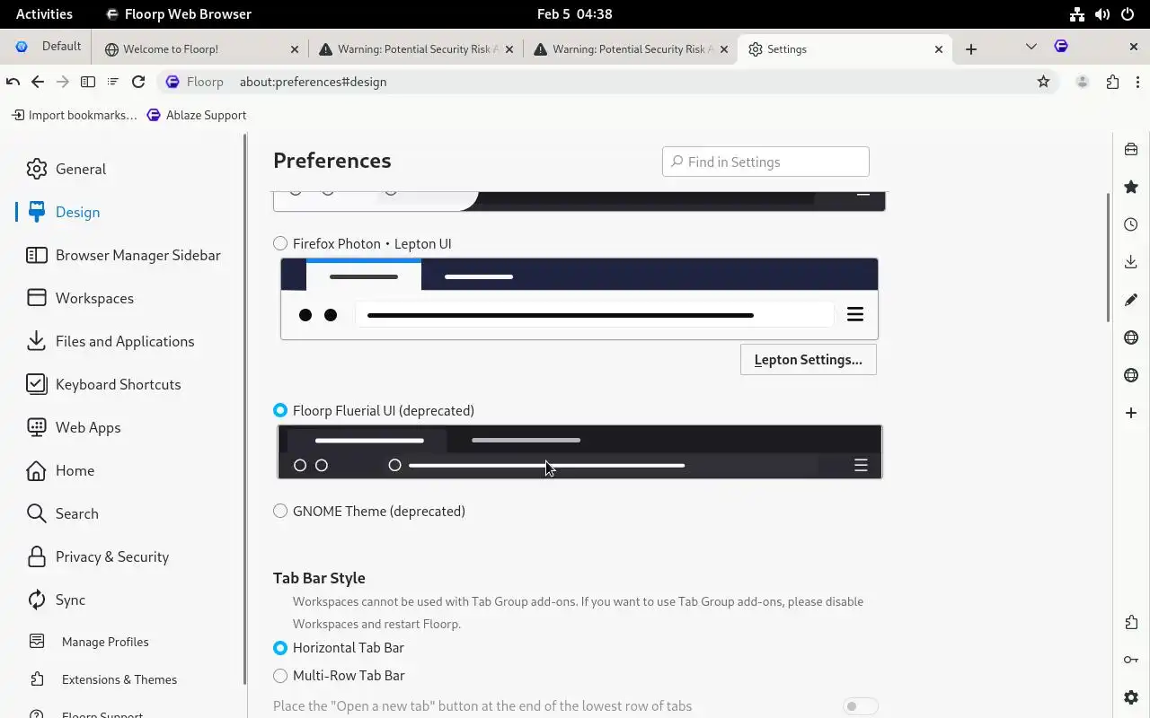Open a new tab with plus button

[x=971, y=49]
